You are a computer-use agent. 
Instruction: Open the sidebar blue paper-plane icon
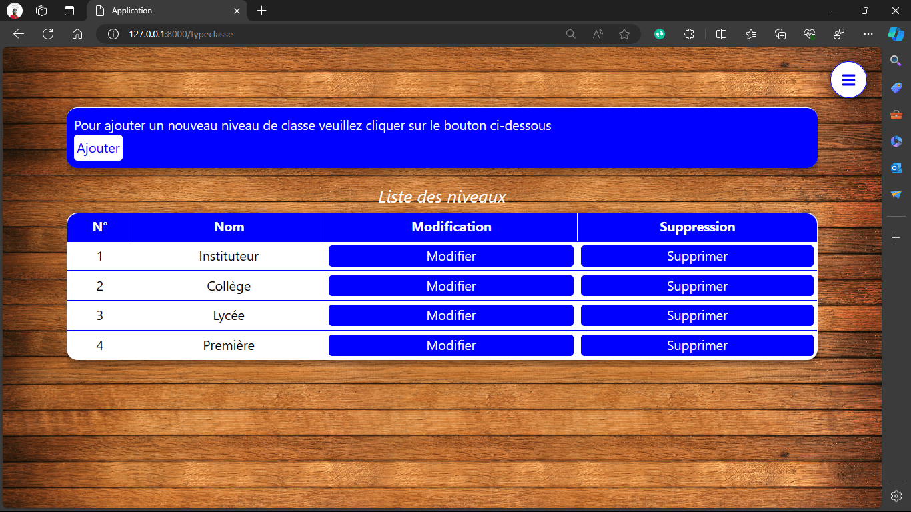896,195
